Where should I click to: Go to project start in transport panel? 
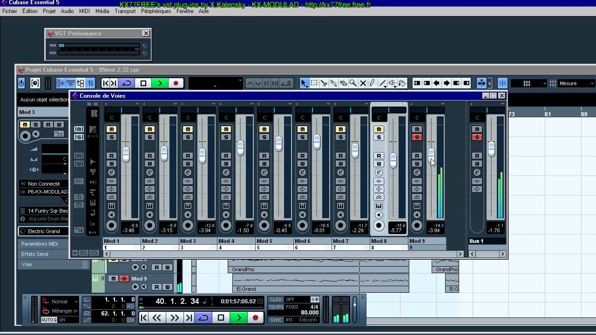[144, 318]
